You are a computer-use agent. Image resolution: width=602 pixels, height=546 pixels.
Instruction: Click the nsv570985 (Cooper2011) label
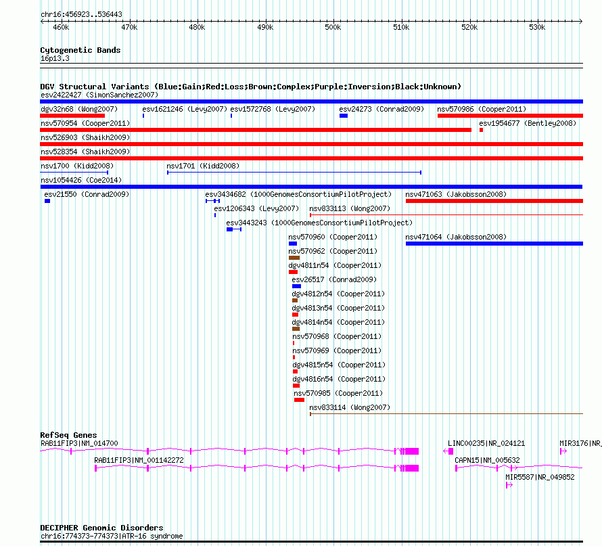(338, 393)
